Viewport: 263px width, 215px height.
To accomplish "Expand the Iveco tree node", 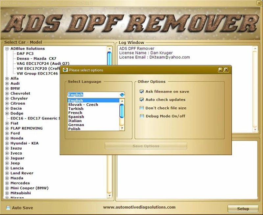I will (x=7, y=153).
